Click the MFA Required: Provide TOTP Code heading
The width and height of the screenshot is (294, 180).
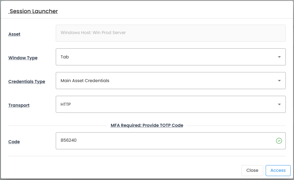coord(147,125)
